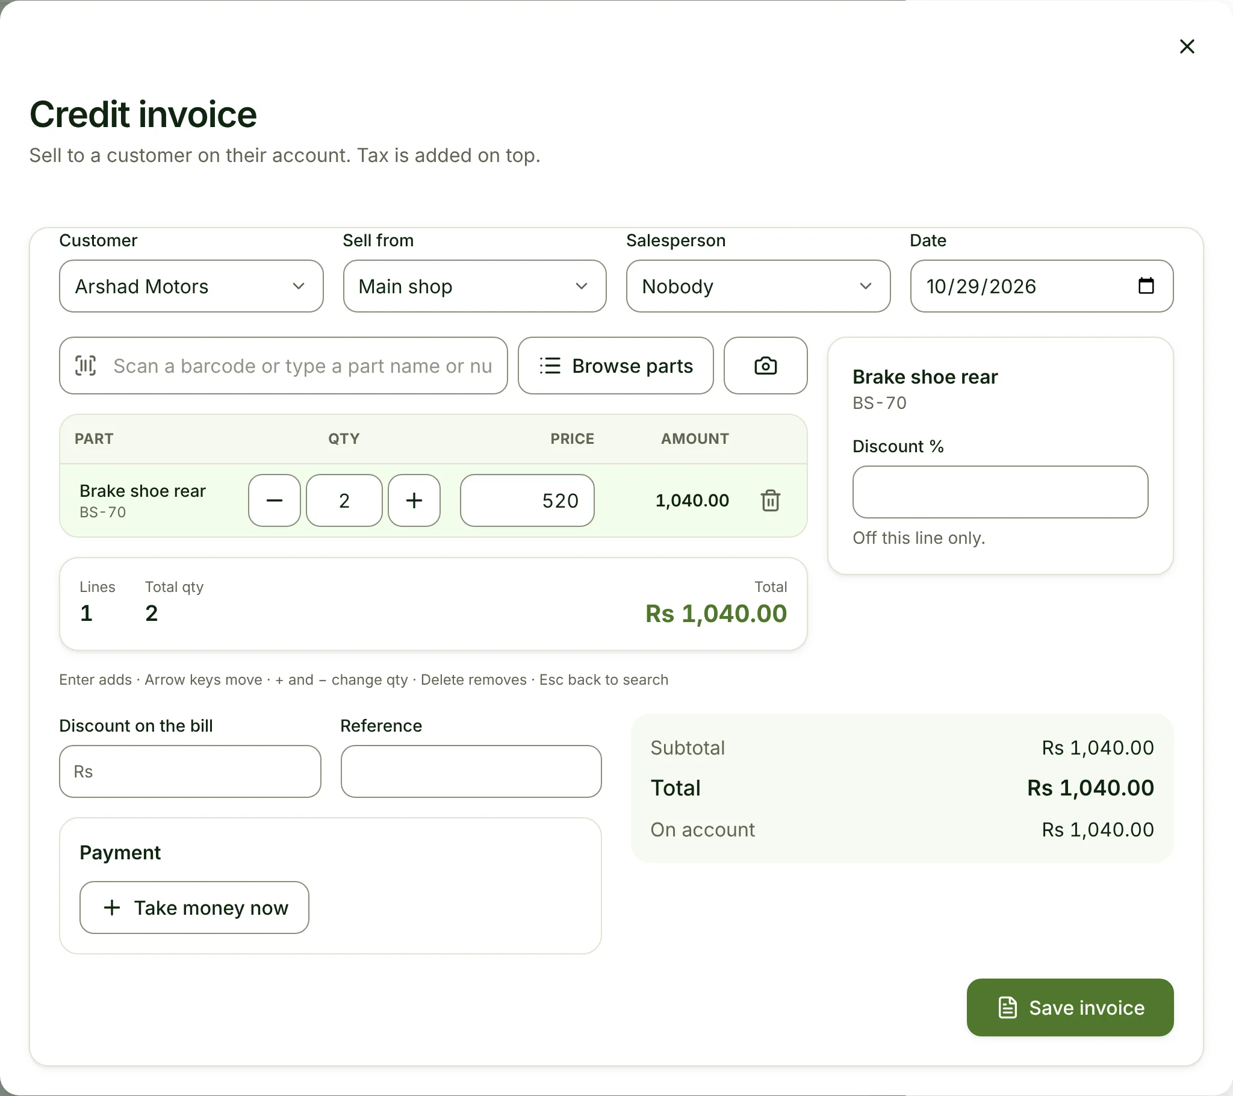1233x1096 pixels.
Task: Open the date picker calendar icon
Action: click(x=1146, y=285)
